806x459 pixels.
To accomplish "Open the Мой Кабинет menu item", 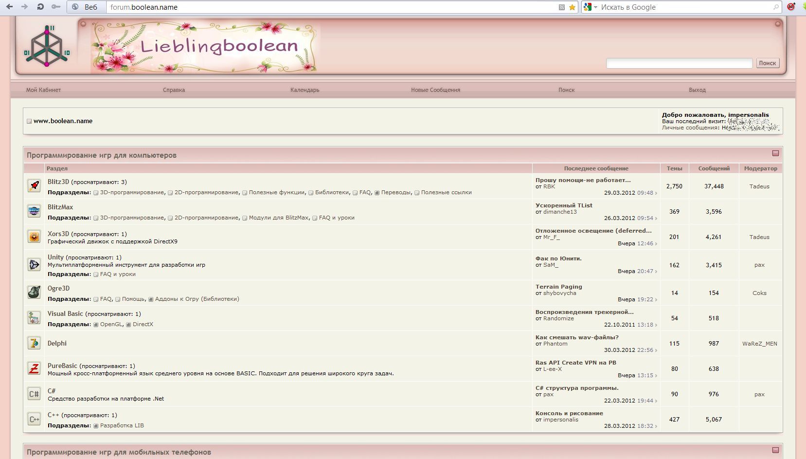I will pyautogui.click(x=43, y=90).
